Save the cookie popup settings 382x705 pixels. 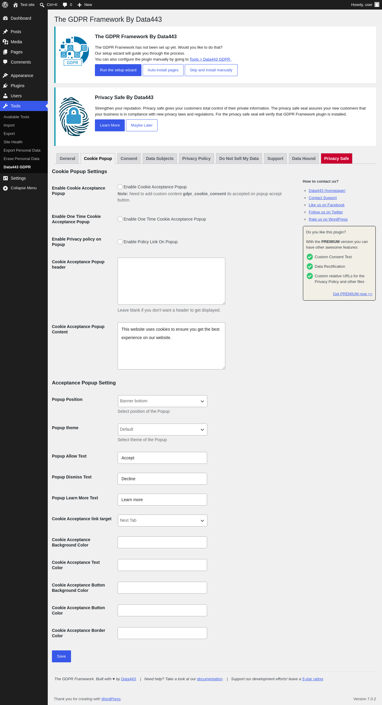61,656
